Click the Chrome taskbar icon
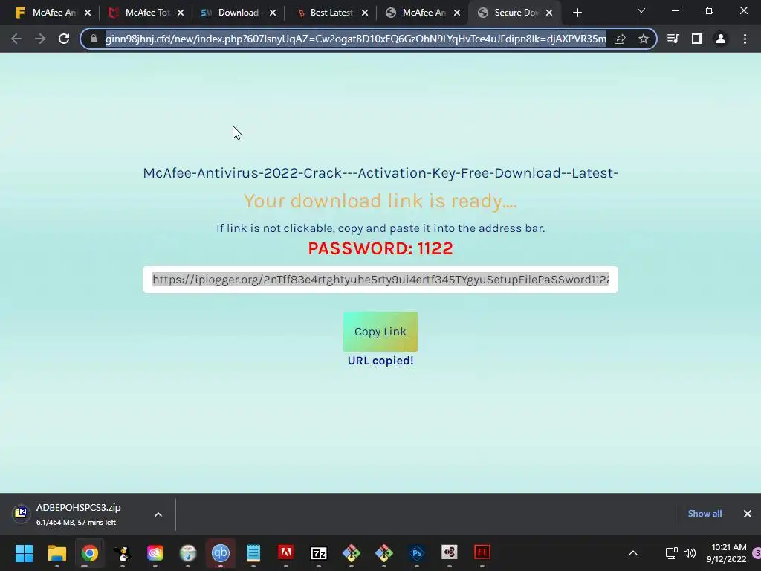Screen dimensions: 761x571 (90, 553)
